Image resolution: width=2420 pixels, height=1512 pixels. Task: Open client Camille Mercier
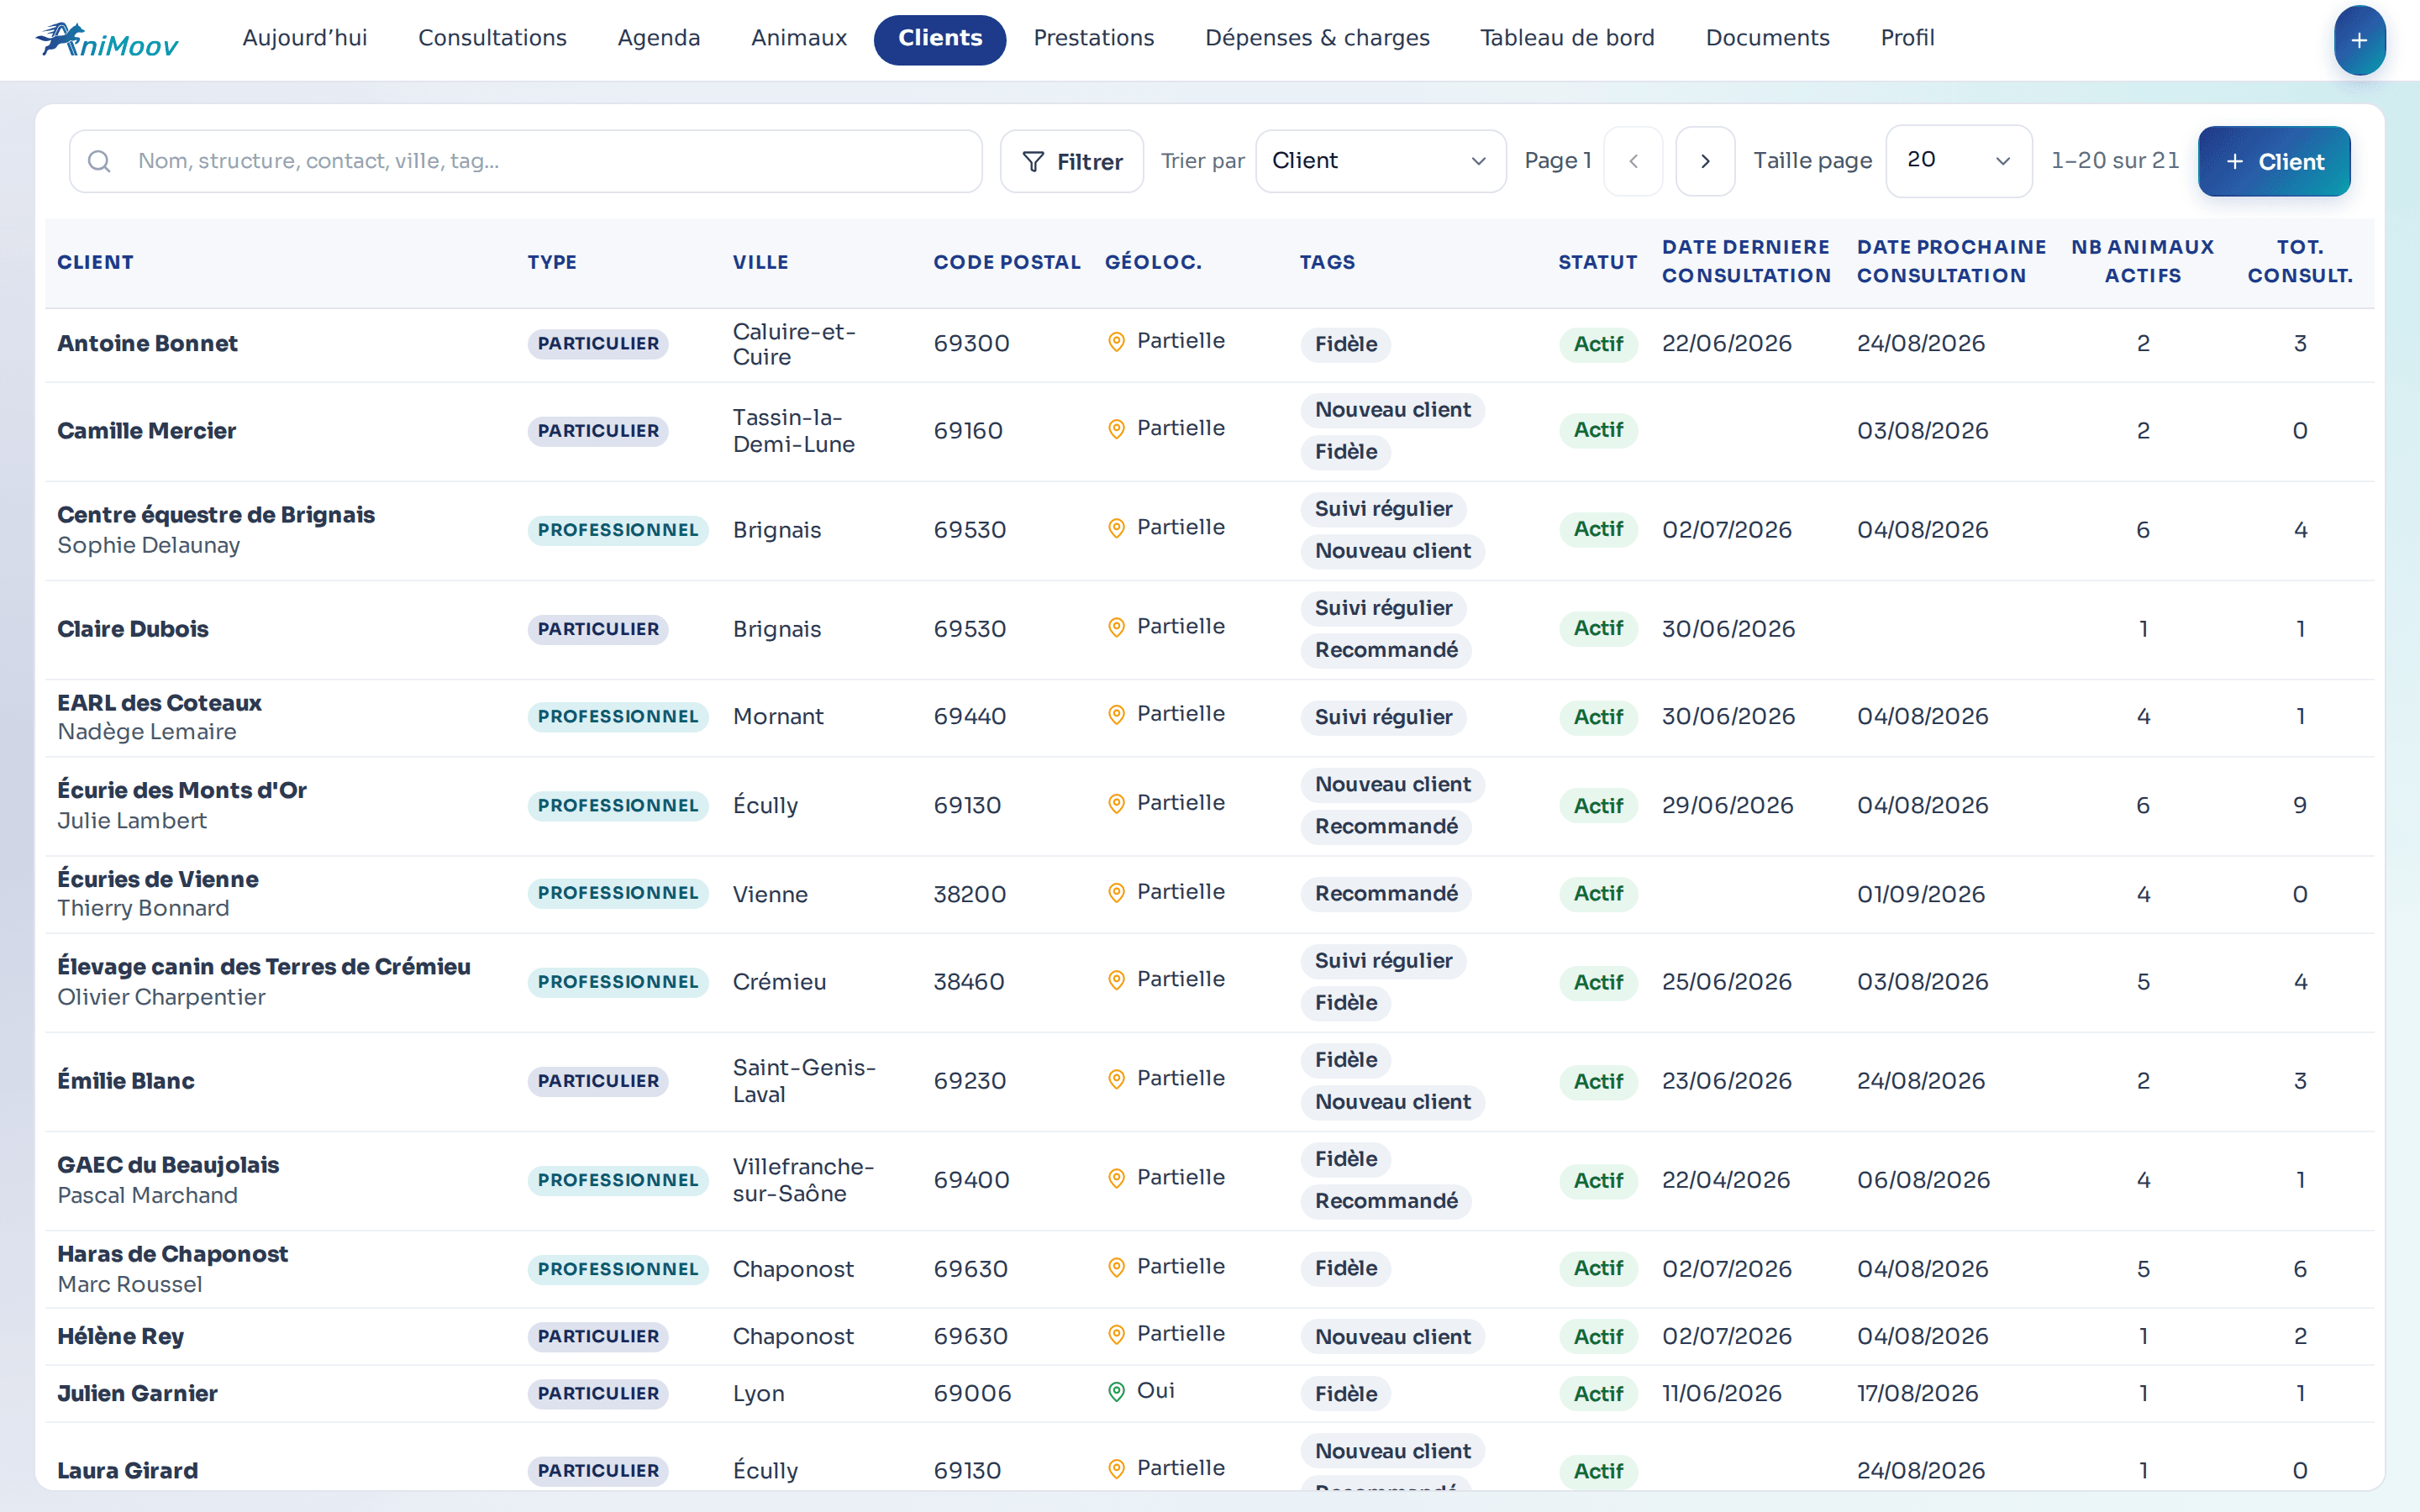coord(146,430)
